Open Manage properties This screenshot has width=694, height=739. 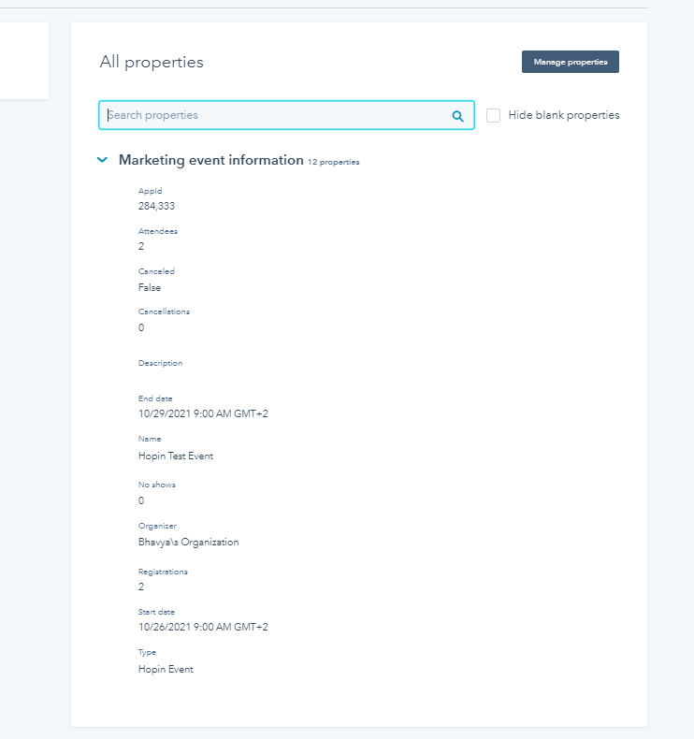(x=571, y=62)
